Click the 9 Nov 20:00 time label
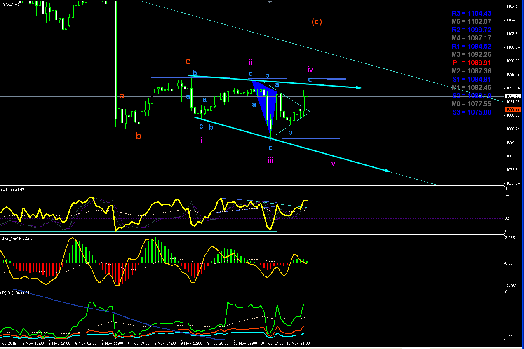 tap(218, 343)
